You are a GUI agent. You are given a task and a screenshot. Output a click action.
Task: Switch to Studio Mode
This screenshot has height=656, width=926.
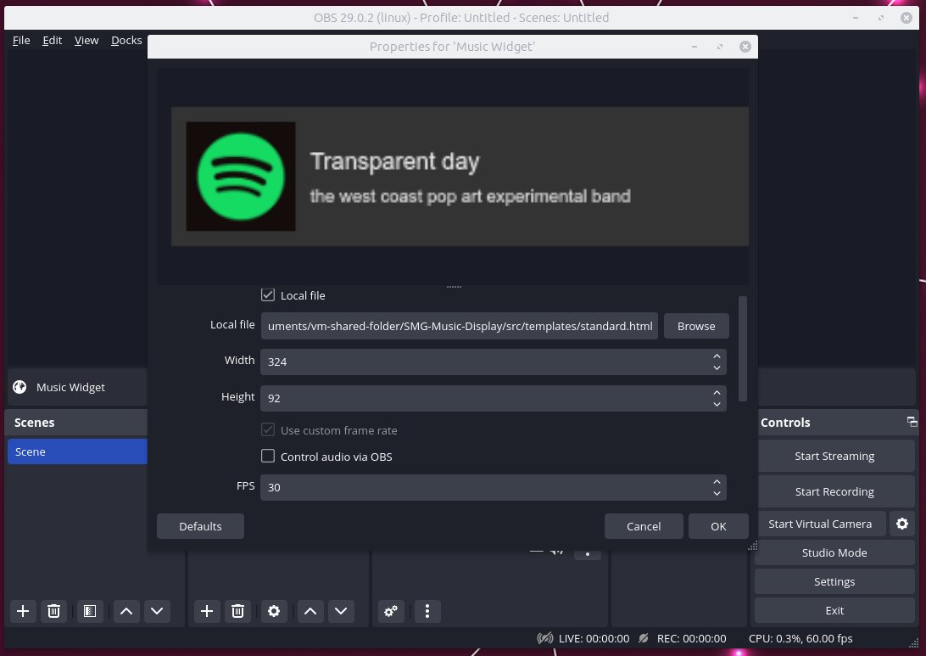pyautogui.click(x=834, y=552)
